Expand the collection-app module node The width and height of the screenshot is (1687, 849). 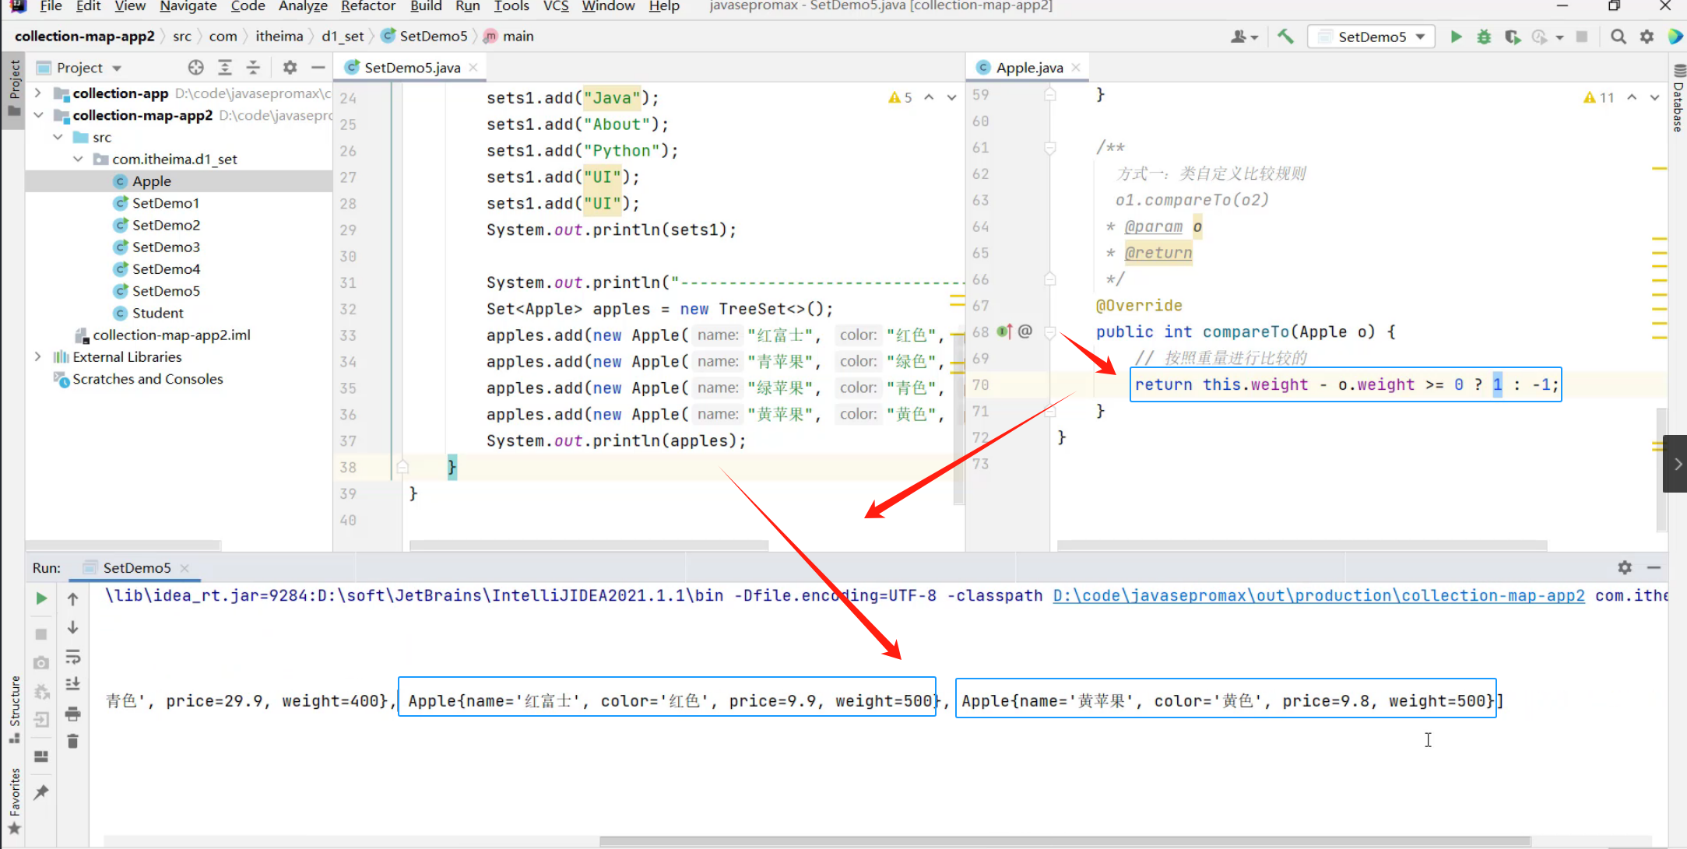37,93
